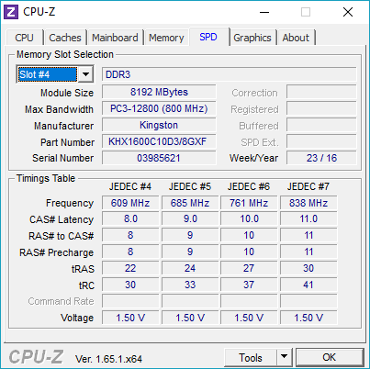Select the 838 MHz frequency cell
This screenshot has height=369, width=370.
308,203
